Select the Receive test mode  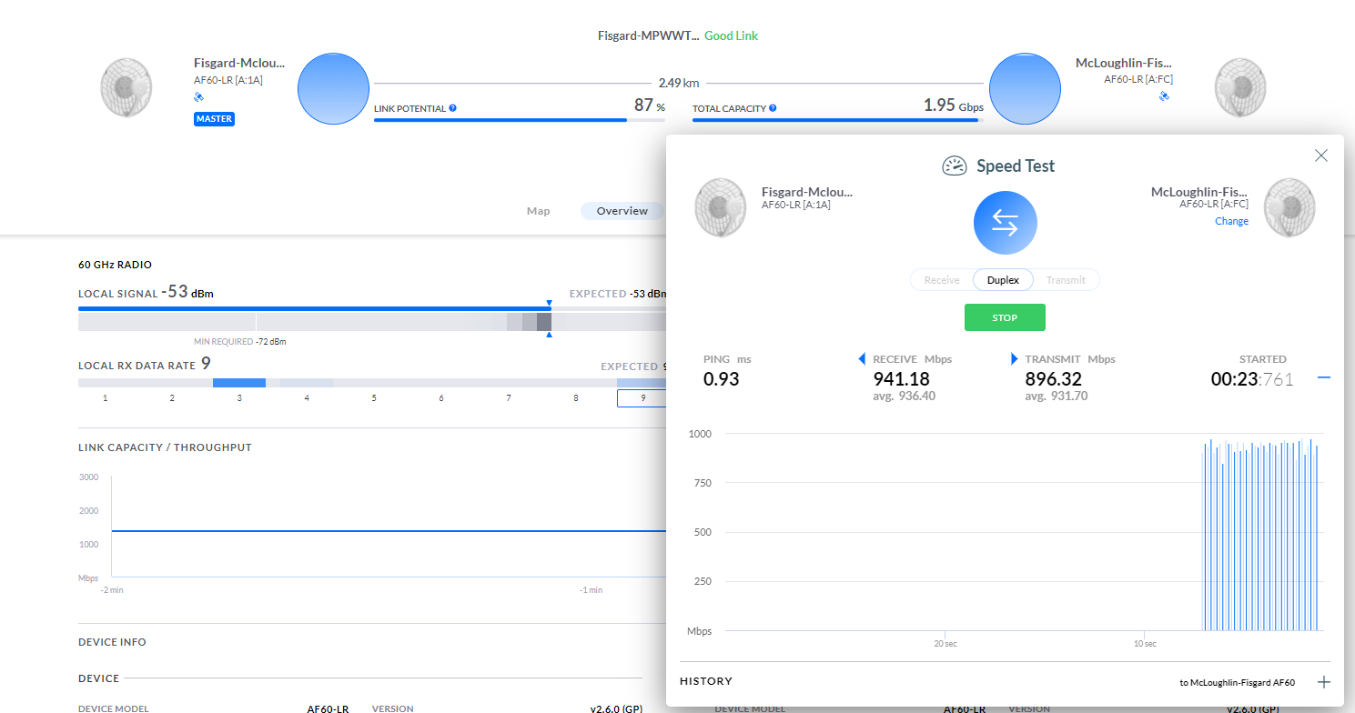click(942, 280)
